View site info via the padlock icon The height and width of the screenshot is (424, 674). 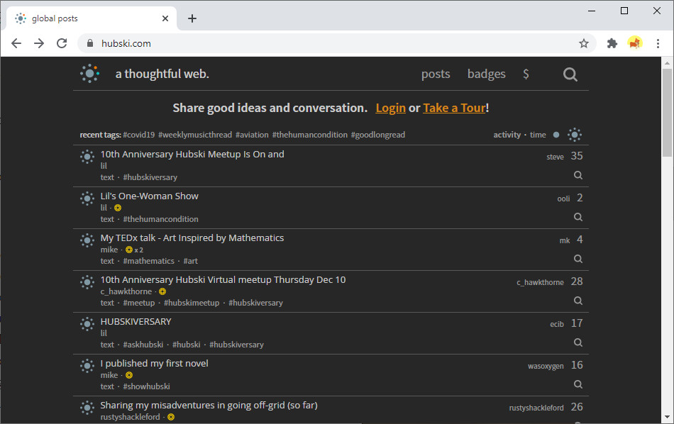pos(90,43)
